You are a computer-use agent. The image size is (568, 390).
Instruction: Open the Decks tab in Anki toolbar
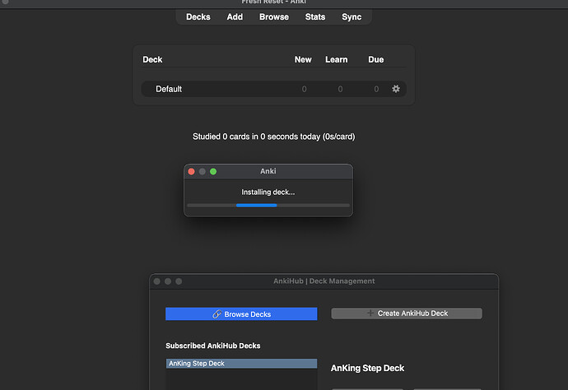[x=198, y=17]
